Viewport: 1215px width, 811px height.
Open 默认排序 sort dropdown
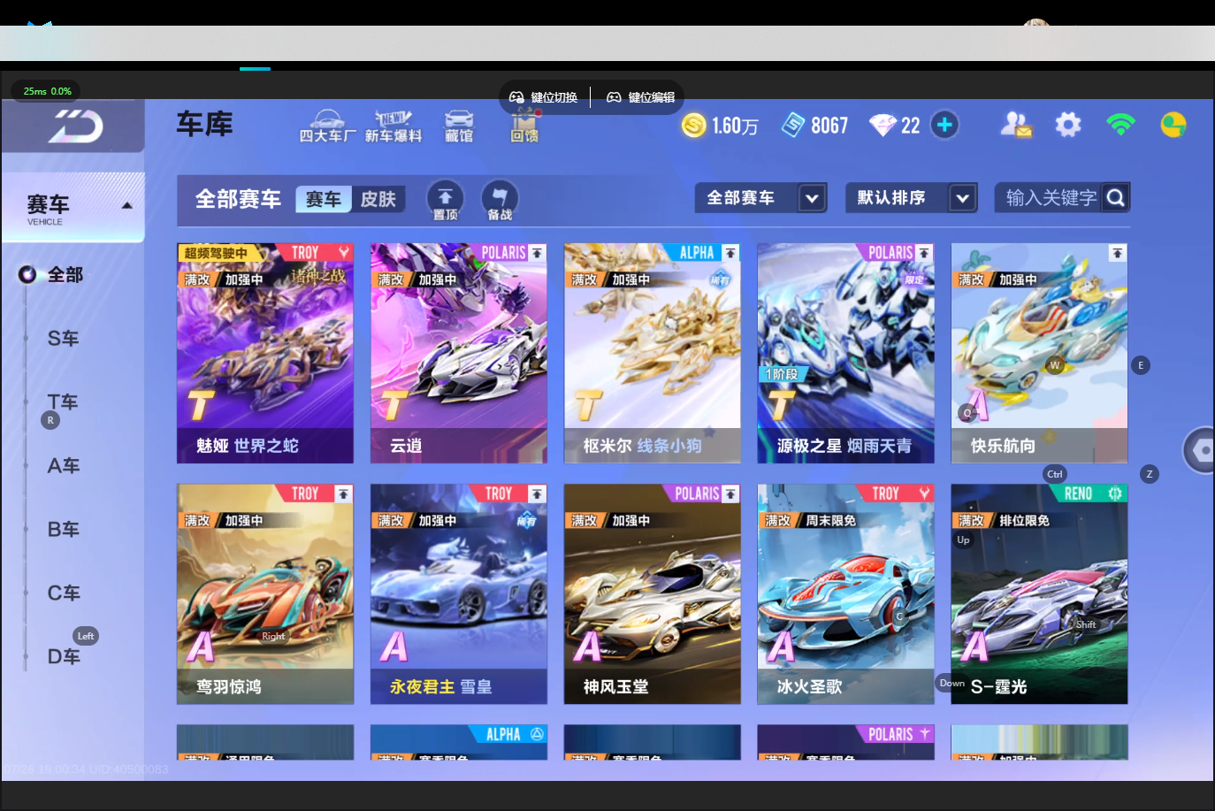[x=912, y=197]
